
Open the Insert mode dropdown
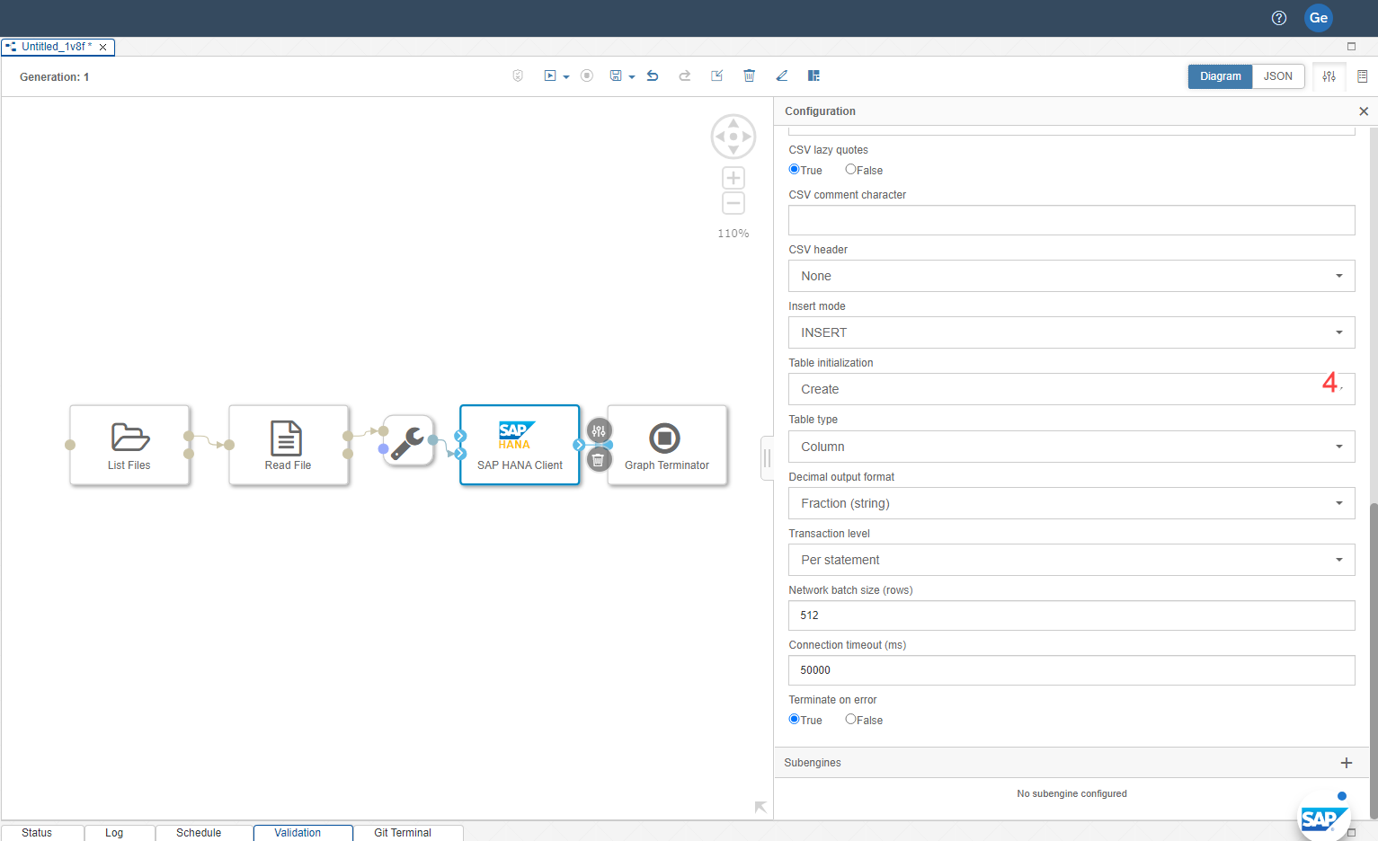[x=1071, y=332]
